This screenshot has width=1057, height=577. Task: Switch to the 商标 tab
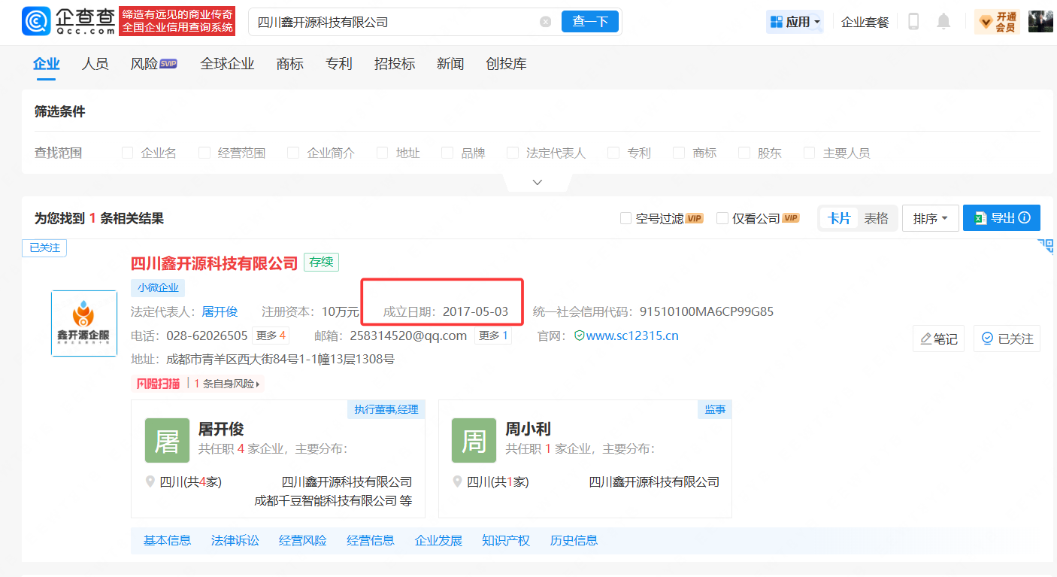coord(290,64)
